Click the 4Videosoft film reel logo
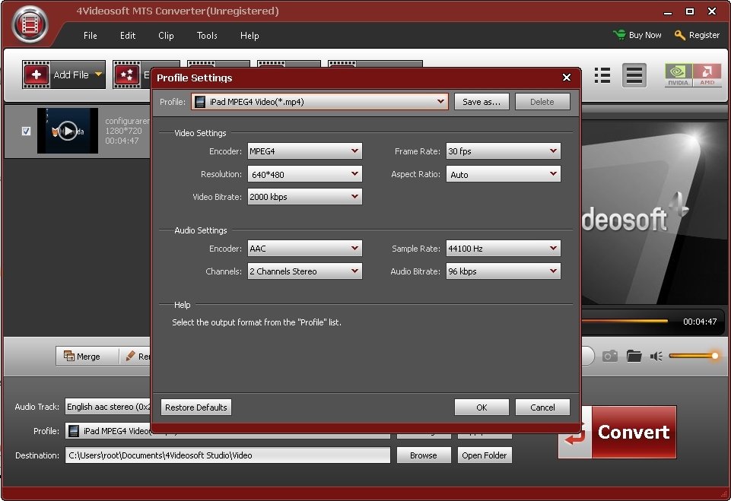The height and width of the screenshot is (501, 731). 30,24
